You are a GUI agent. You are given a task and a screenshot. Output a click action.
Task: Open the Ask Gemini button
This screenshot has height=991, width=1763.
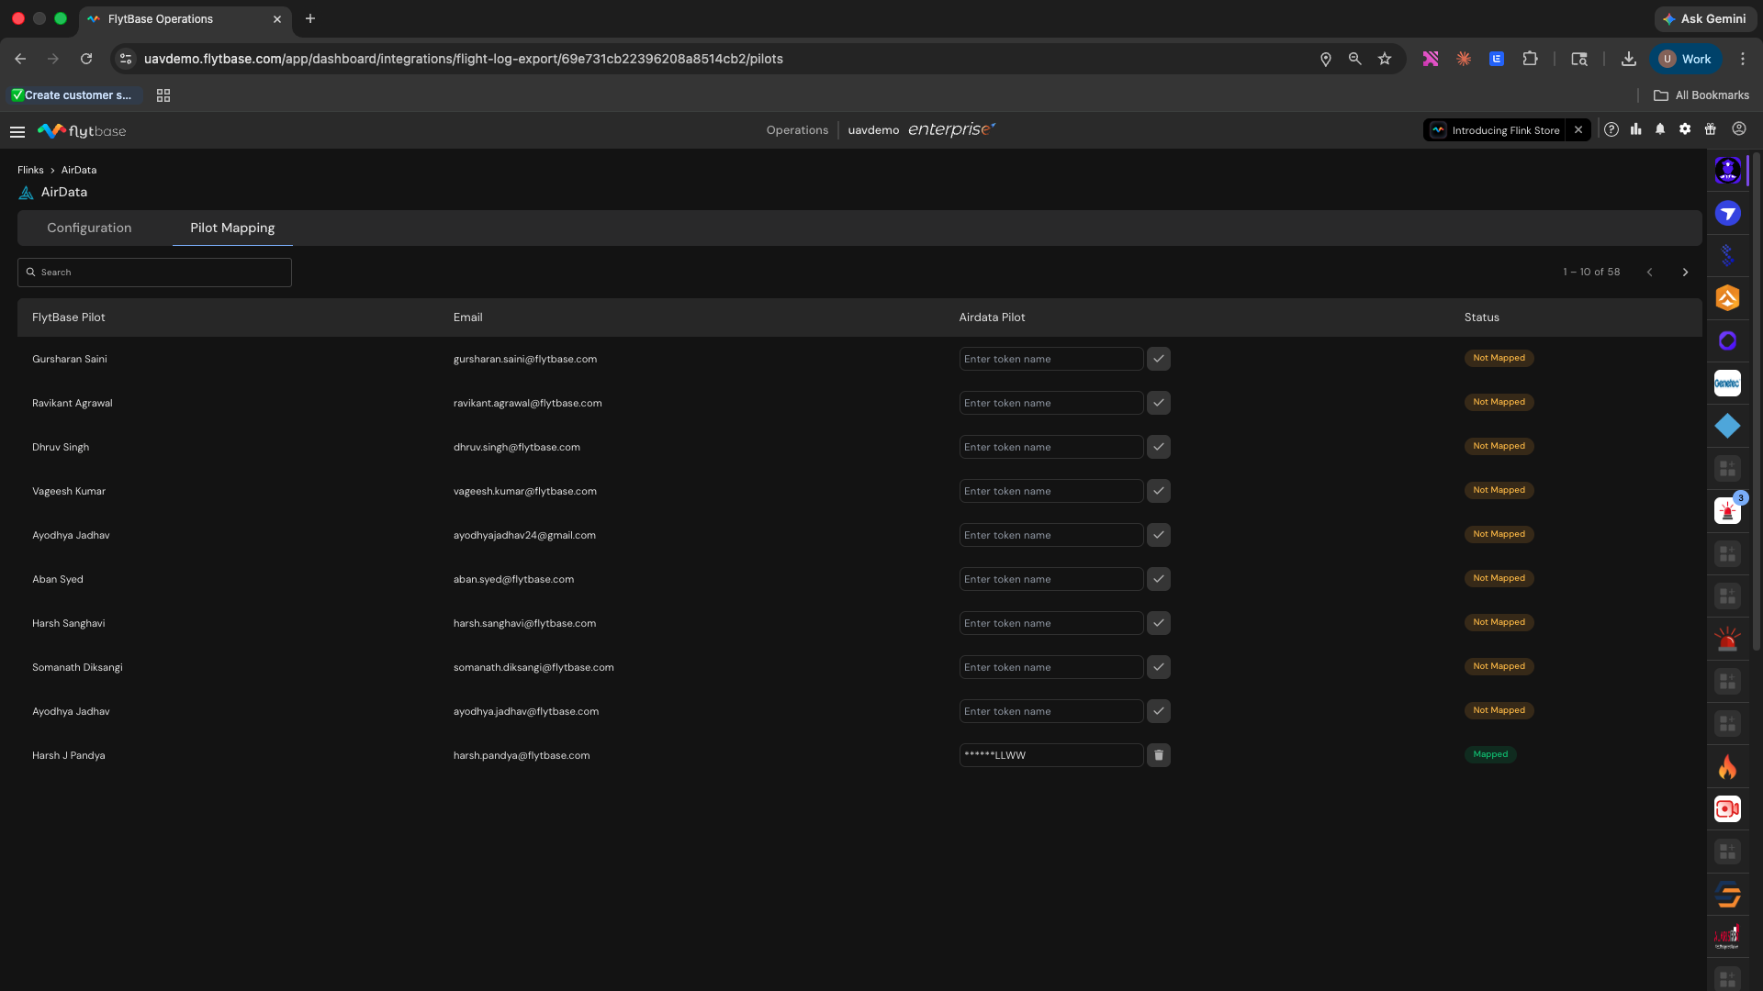(1704, 19)
